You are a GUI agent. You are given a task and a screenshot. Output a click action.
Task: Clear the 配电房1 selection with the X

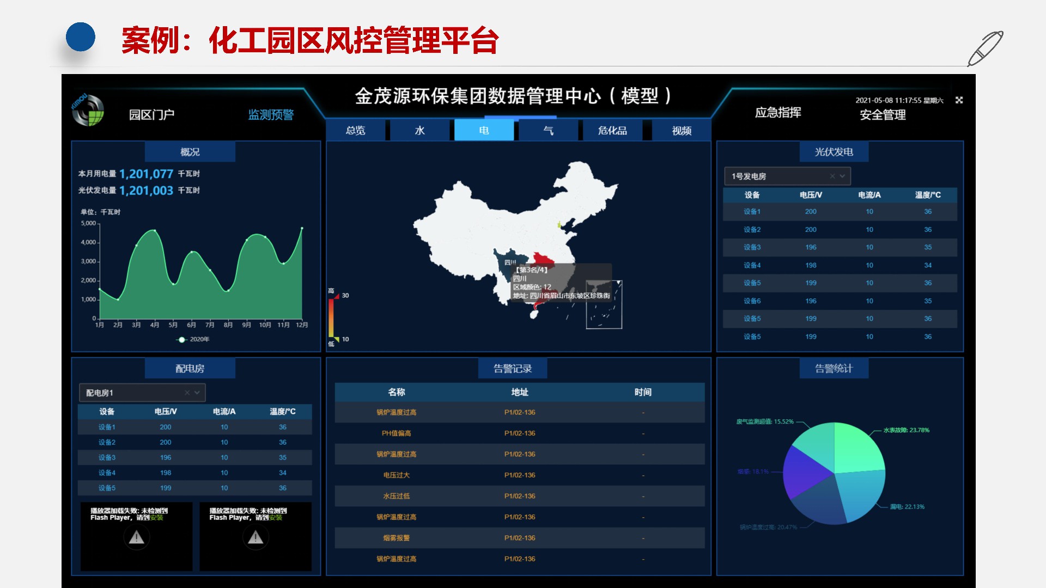187,393
